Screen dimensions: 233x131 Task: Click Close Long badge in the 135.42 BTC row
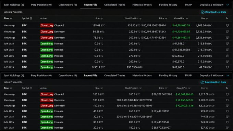[x=47, y=25]
